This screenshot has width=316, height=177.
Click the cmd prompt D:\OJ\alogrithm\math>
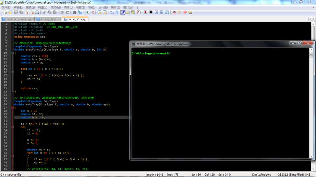pos(151,53)
